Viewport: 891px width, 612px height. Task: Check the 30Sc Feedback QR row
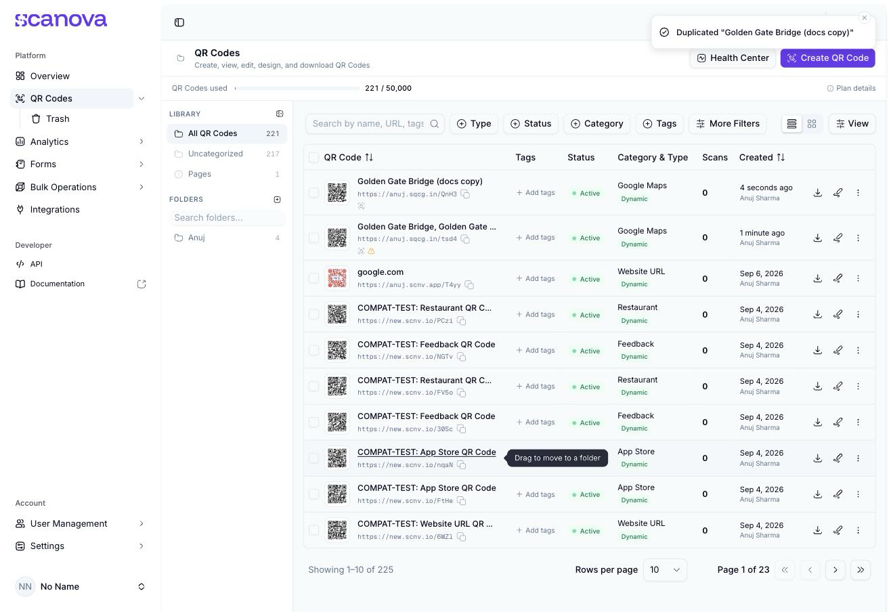313,422
